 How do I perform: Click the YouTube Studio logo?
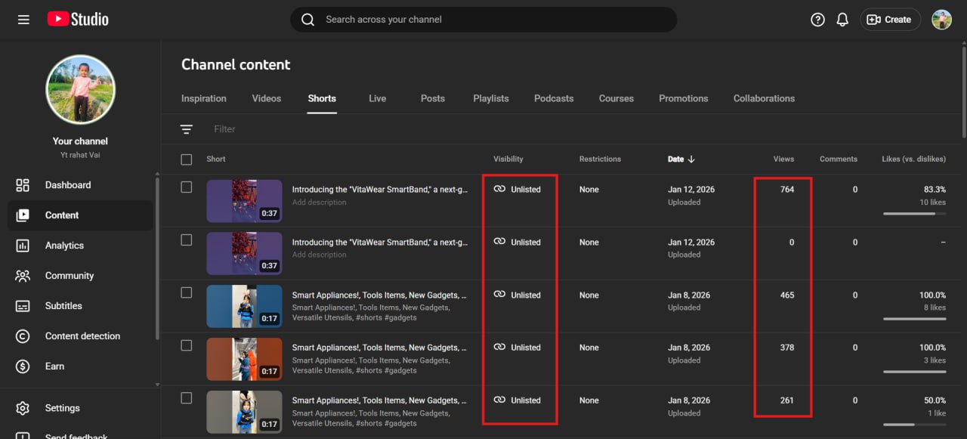pyautogui.click(x=78, y=20)
